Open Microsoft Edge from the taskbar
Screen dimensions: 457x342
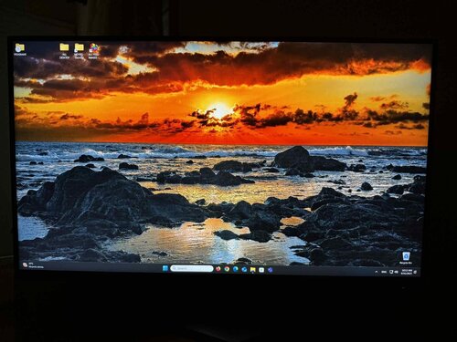(x=236, y=269)
